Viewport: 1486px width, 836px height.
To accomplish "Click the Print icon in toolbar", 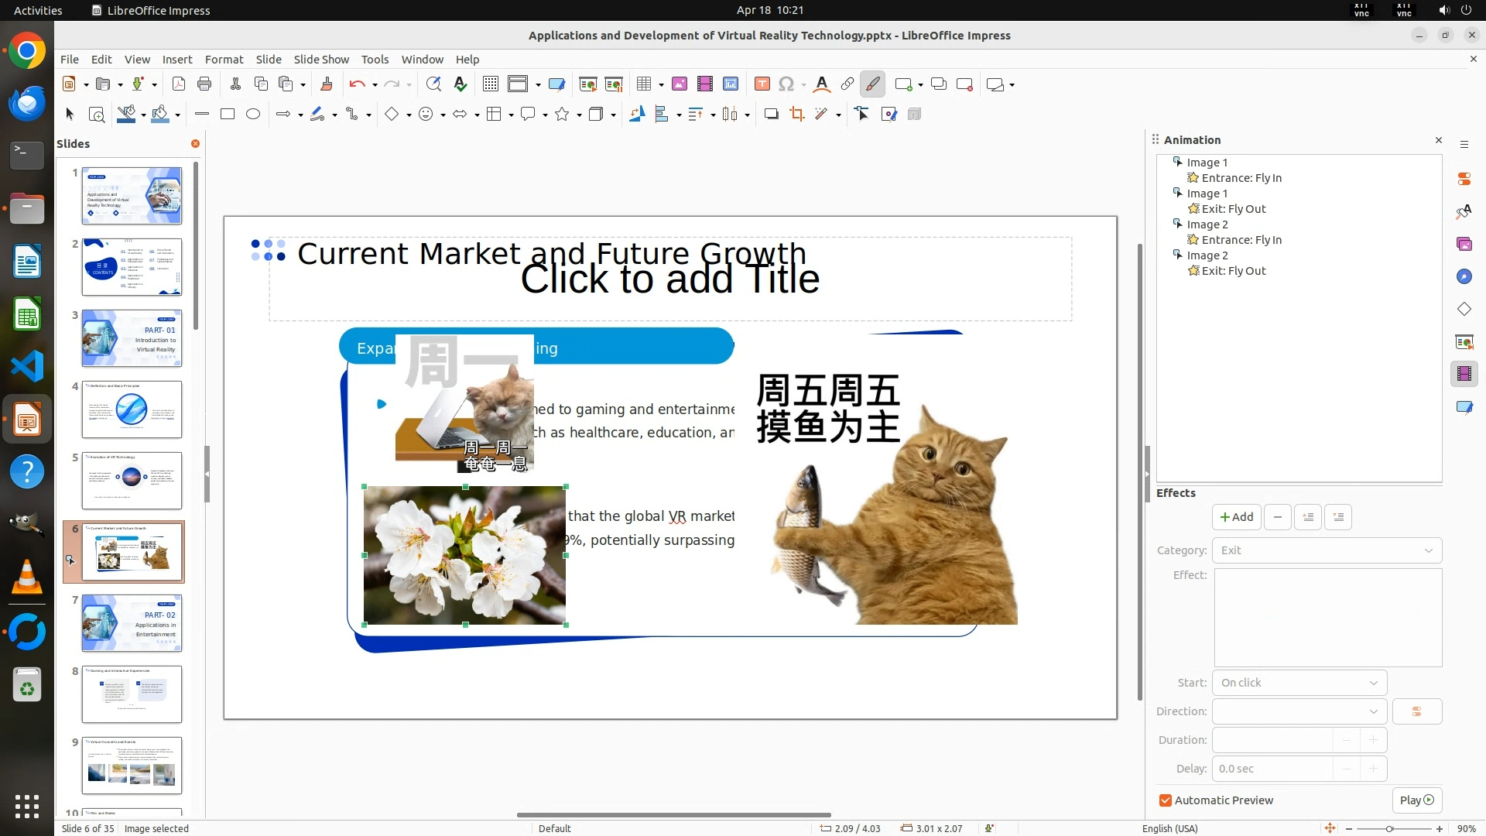I will point(204,84).
